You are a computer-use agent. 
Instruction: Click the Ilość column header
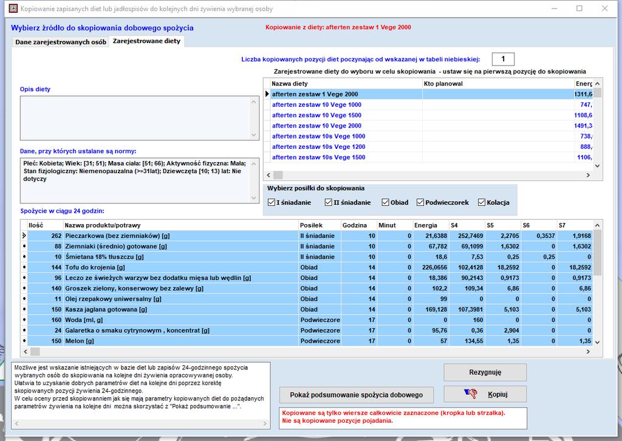pos(45,225)
